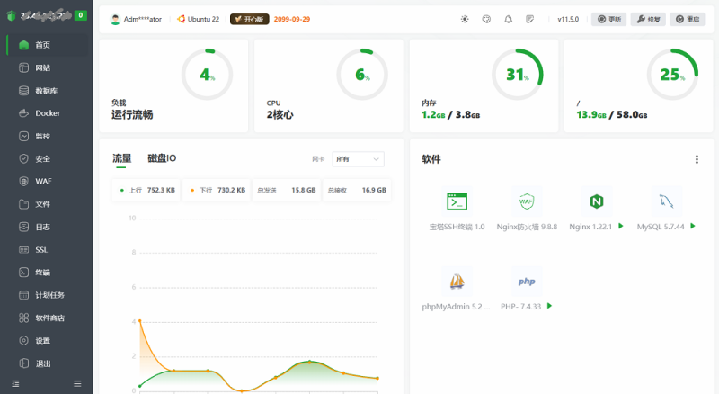Click the 2099-09-29 expiry date
This screenshot has height=394, width=719.
click(292, 19)
